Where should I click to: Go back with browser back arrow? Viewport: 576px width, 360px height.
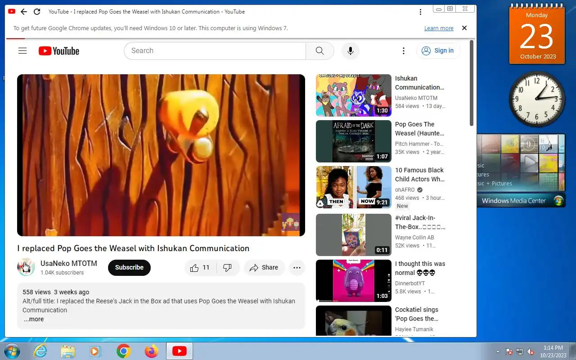pos(24,12)
